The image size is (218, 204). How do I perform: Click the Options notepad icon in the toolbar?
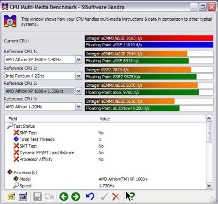(x=12, y=196)
